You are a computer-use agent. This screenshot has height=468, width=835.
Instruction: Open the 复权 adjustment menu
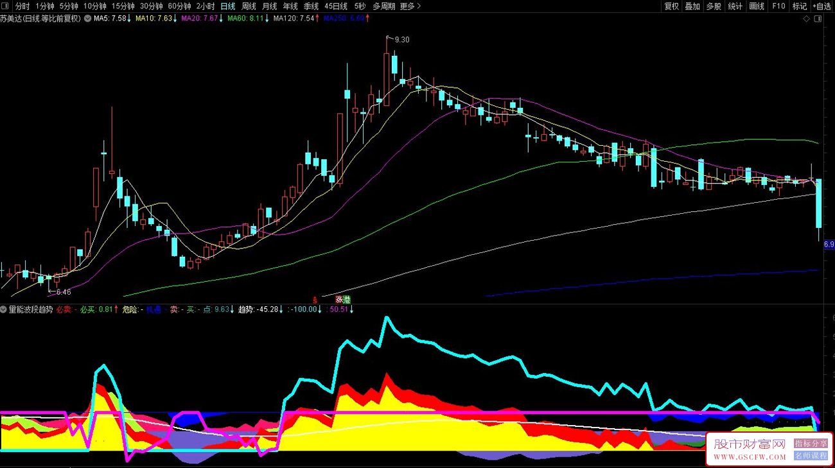(671, 6)
